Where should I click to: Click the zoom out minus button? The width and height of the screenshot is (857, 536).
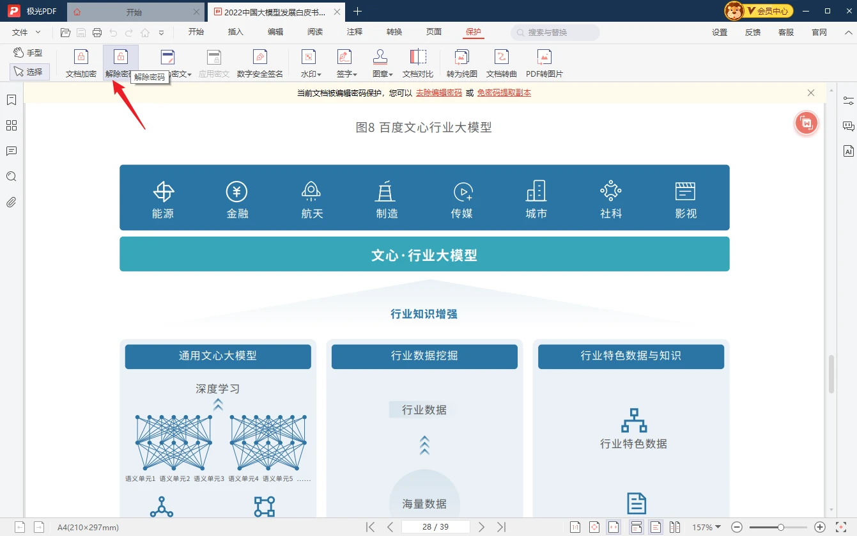tap(737, 527)
